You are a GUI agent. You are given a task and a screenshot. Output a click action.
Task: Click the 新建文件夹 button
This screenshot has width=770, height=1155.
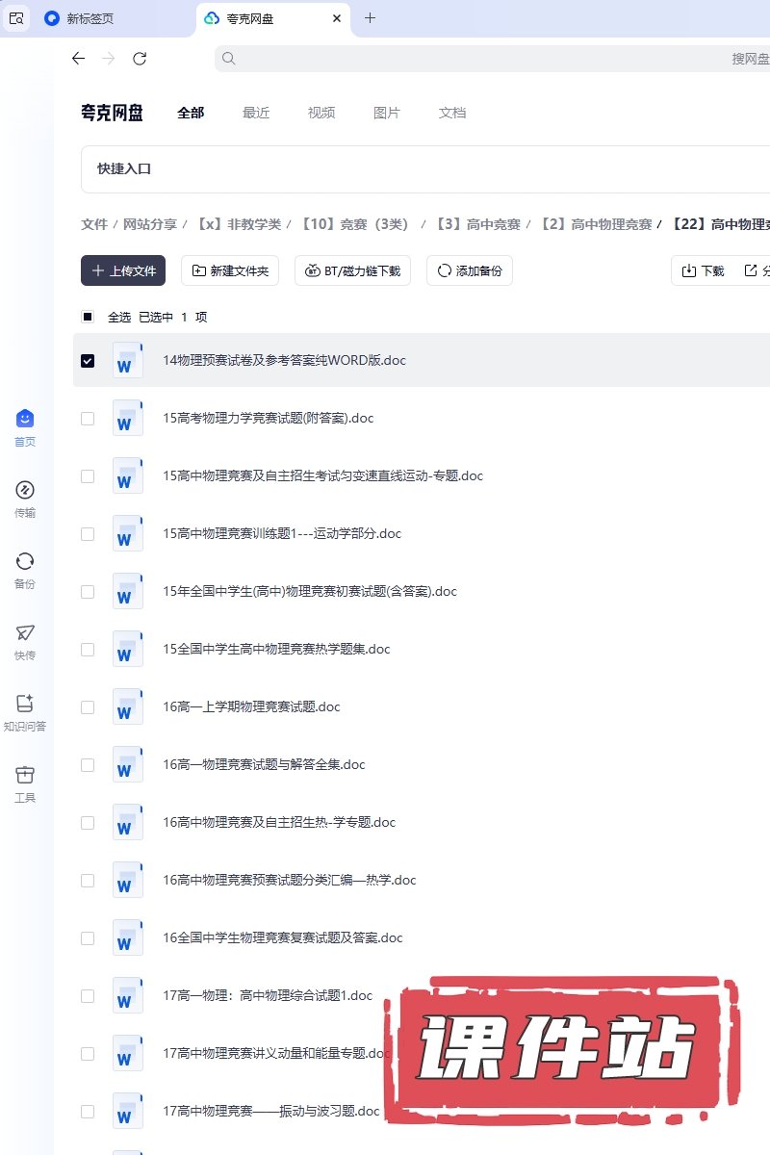tap(230, 271)
